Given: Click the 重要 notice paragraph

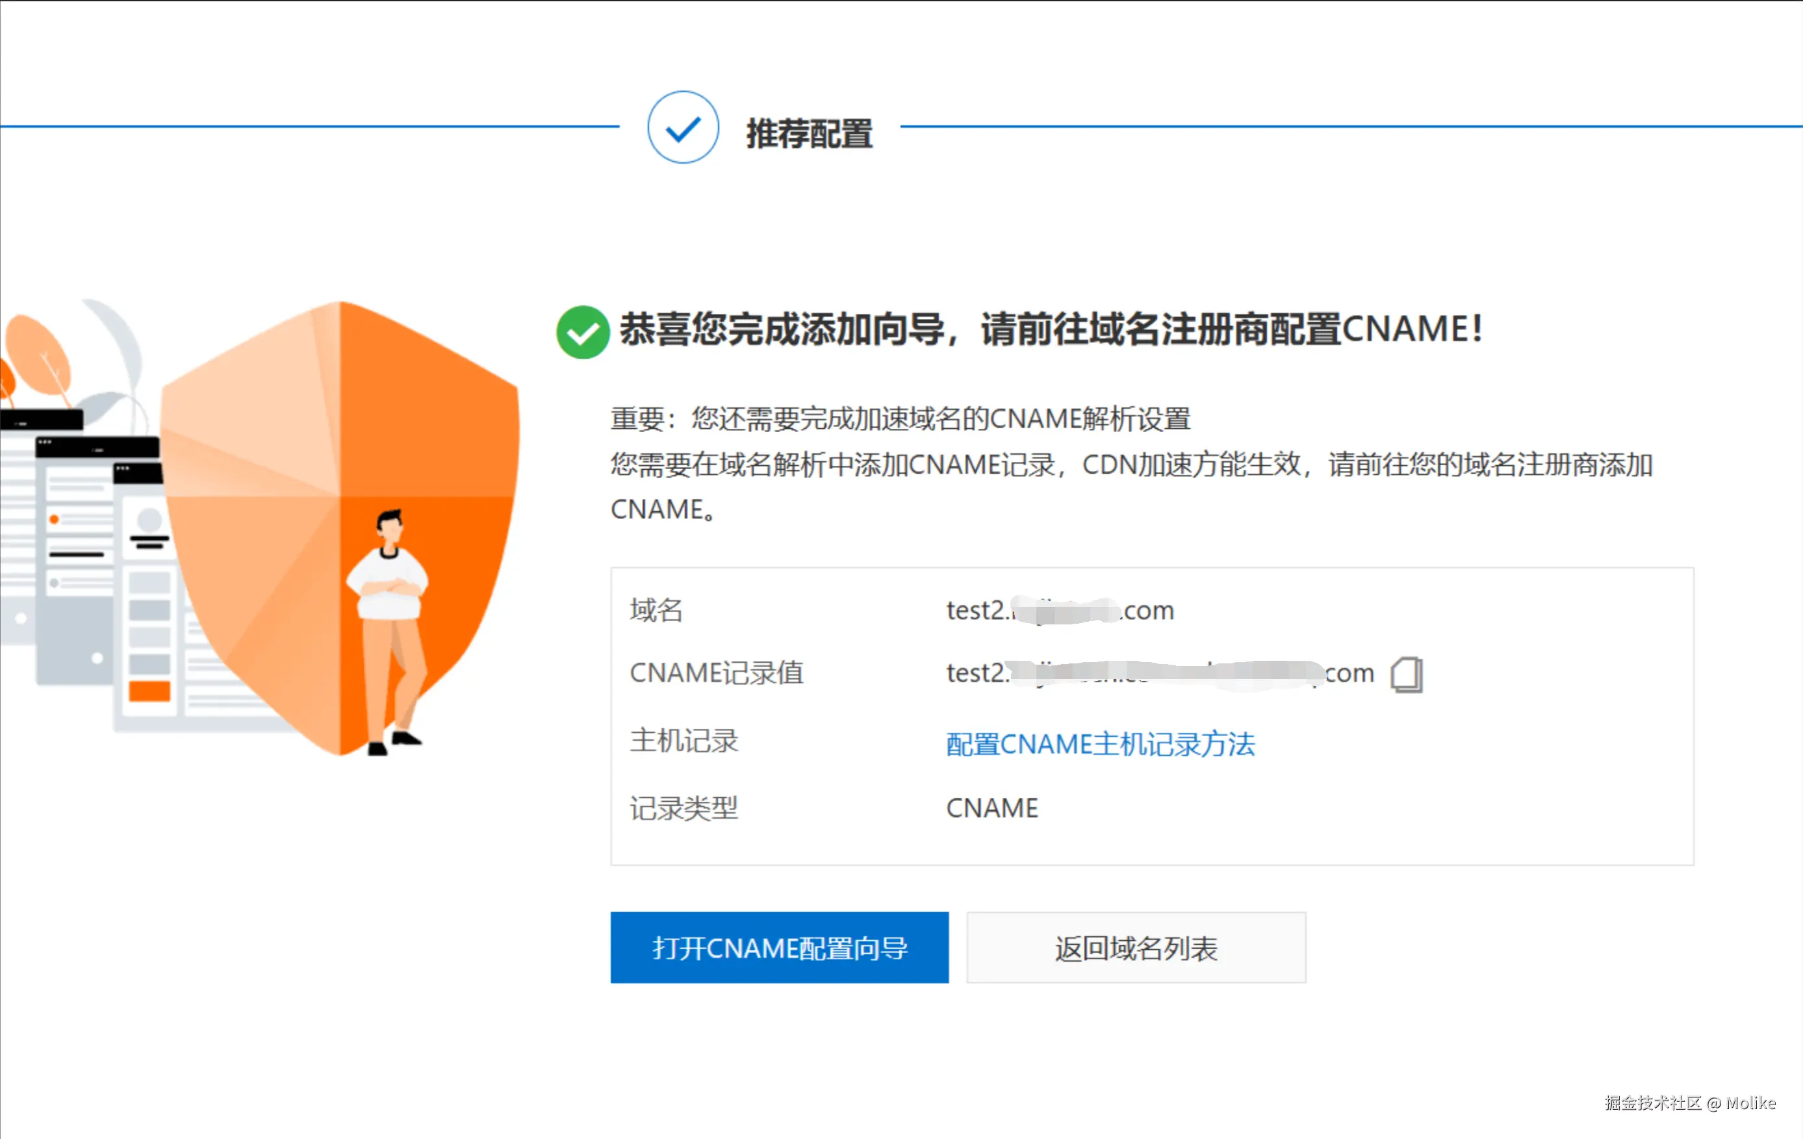Looking at the screenshot, I should [x=900, y=418].
